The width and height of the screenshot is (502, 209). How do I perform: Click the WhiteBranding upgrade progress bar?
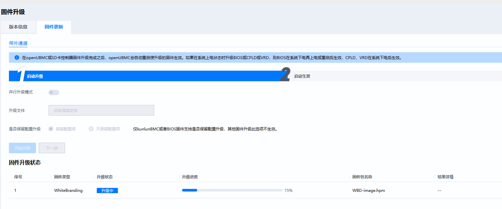pos(232,190)
